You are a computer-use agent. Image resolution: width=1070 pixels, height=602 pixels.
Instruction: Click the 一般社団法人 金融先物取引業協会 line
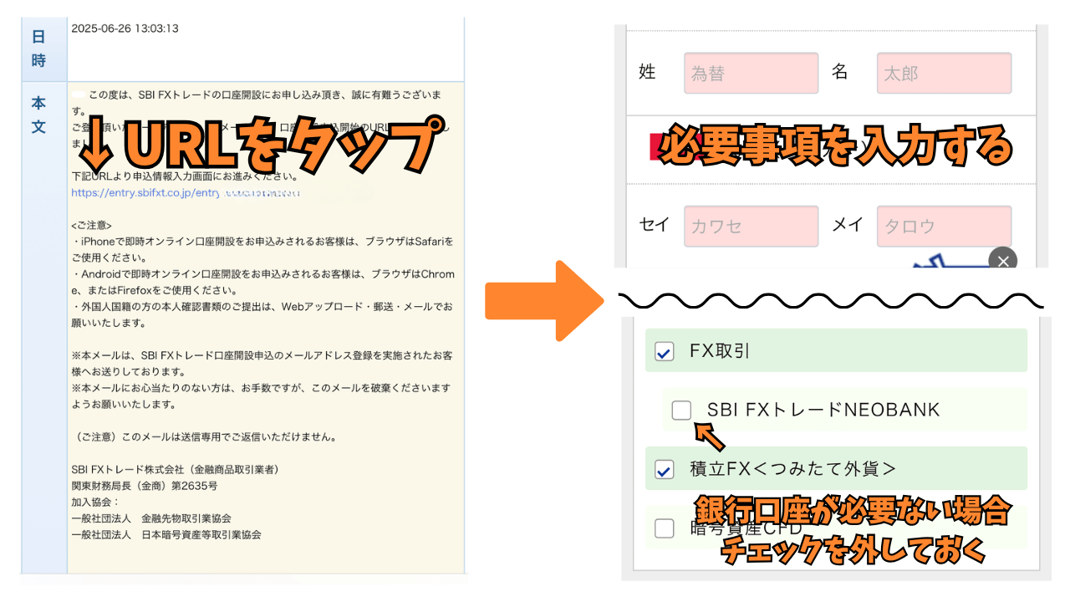point(151,518)
